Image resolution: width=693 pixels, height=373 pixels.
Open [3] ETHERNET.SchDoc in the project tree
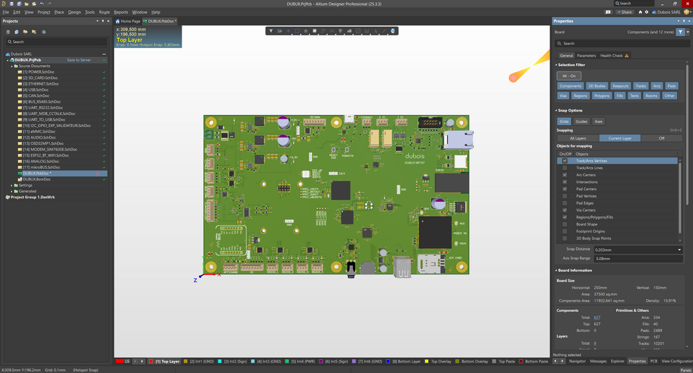(40, 83)
